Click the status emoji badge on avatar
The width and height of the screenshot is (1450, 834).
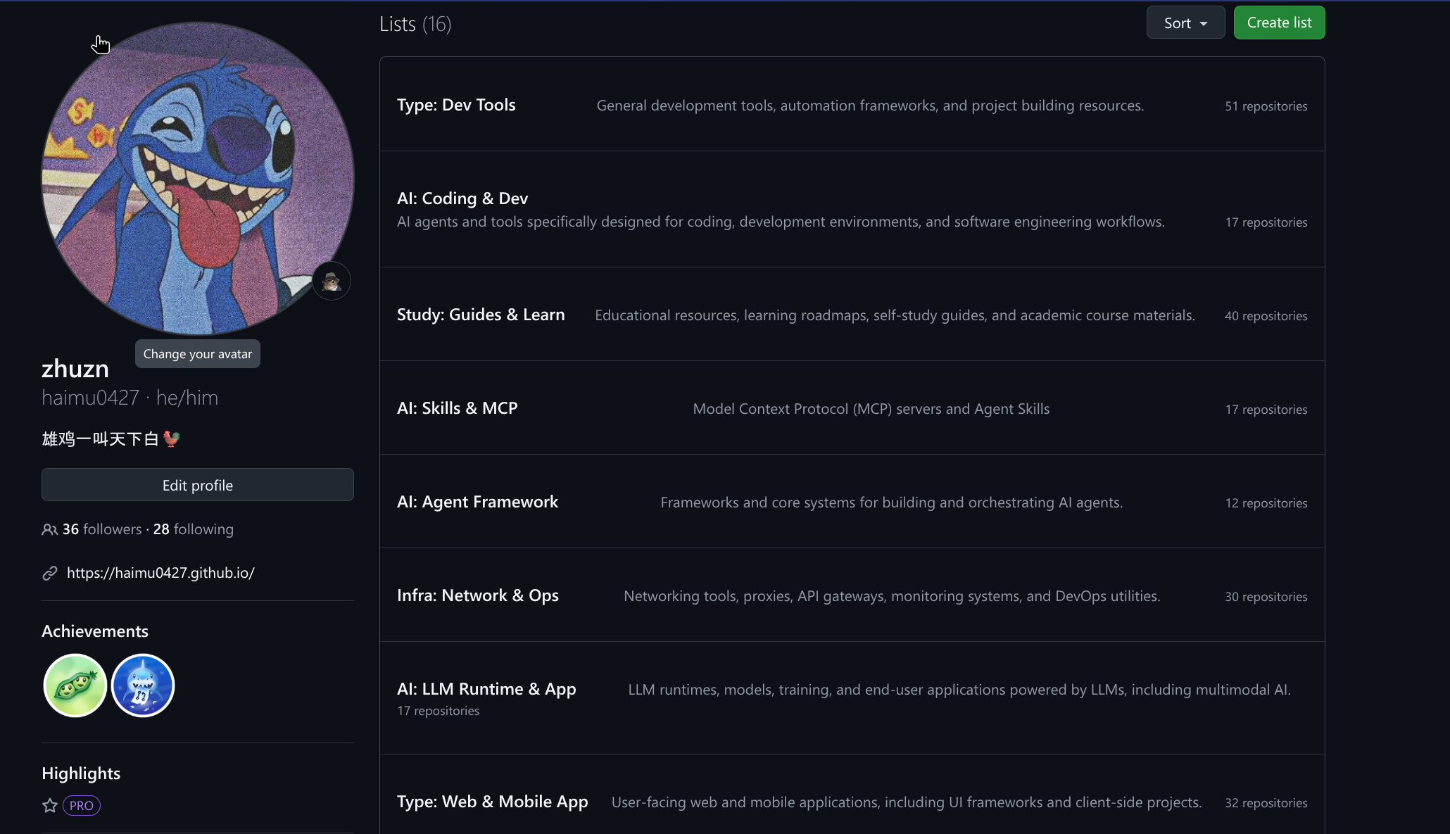332,282
